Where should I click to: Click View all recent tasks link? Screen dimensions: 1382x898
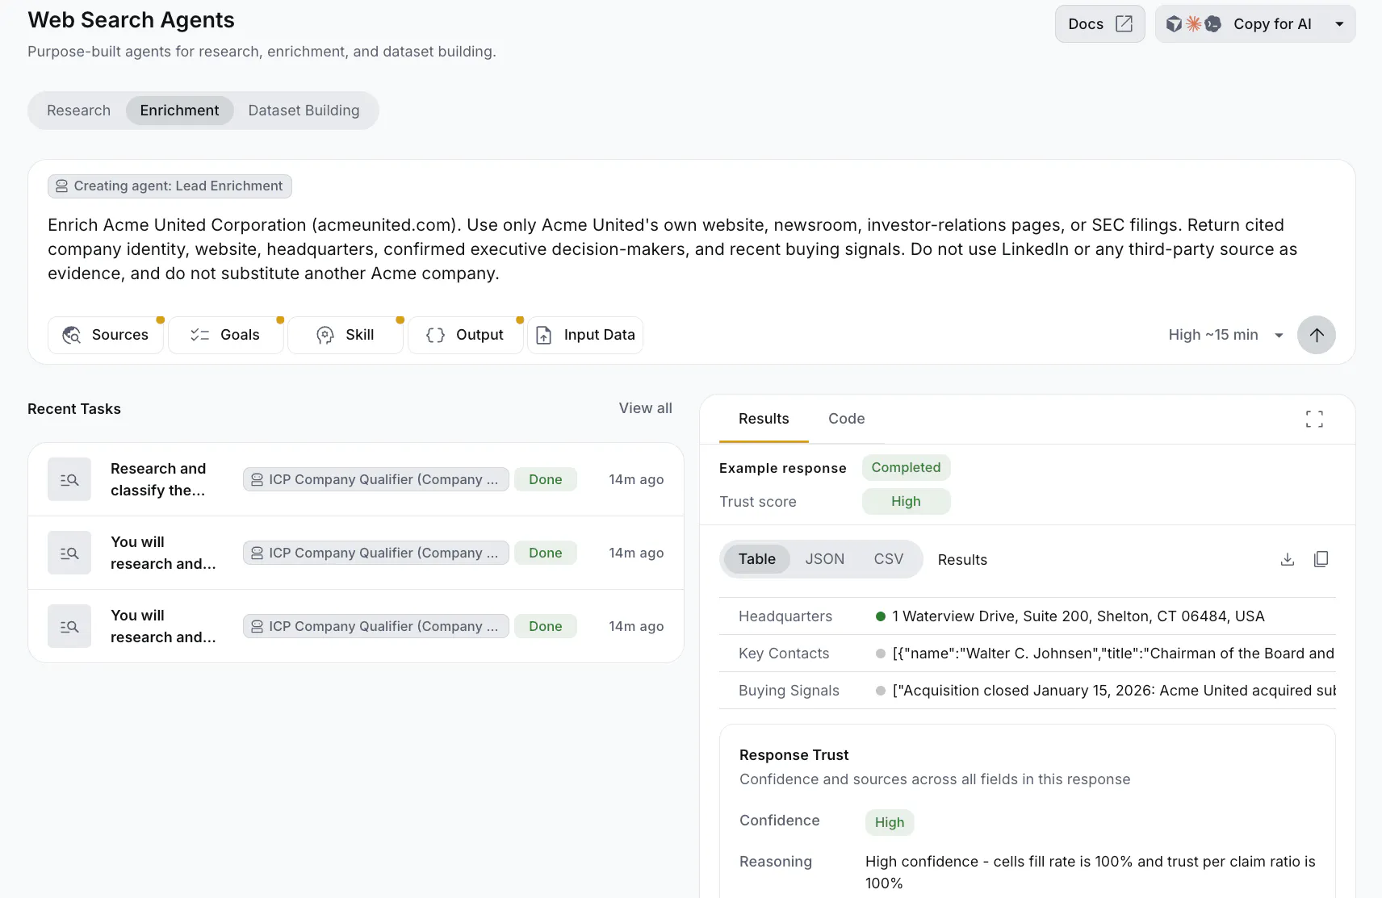(x=645, y=408)
